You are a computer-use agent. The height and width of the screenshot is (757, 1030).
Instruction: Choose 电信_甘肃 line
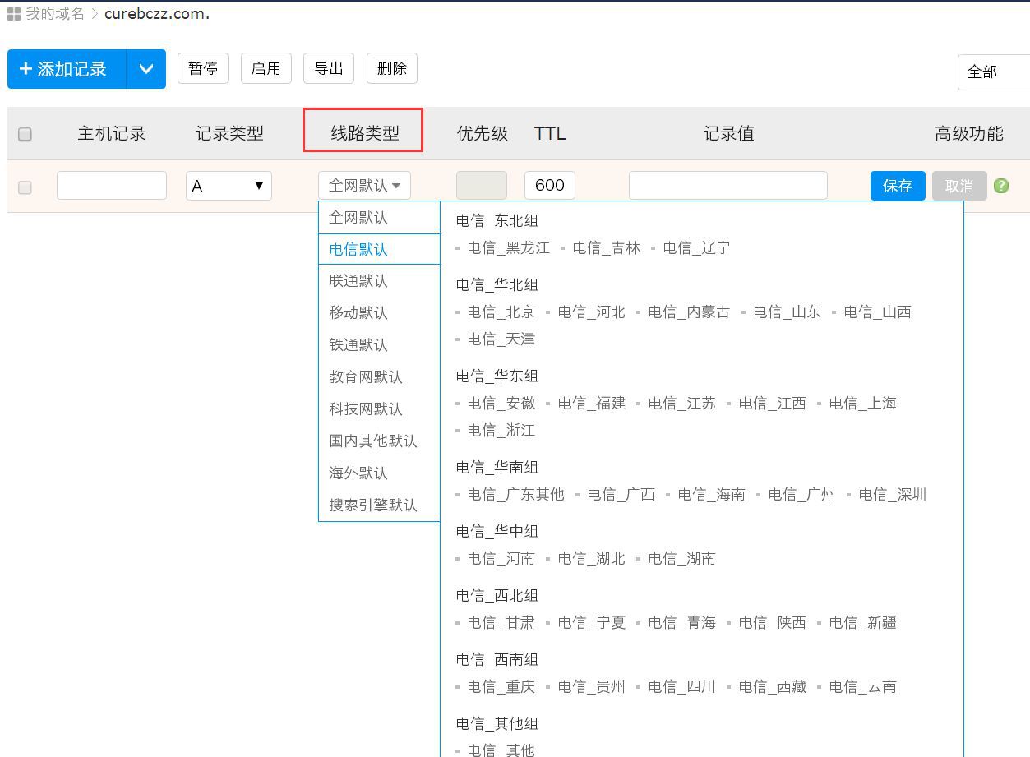[501, 623]
